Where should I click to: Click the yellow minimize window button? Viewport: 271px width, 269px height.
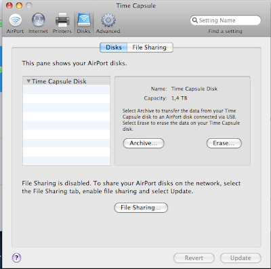coord(19,5)
